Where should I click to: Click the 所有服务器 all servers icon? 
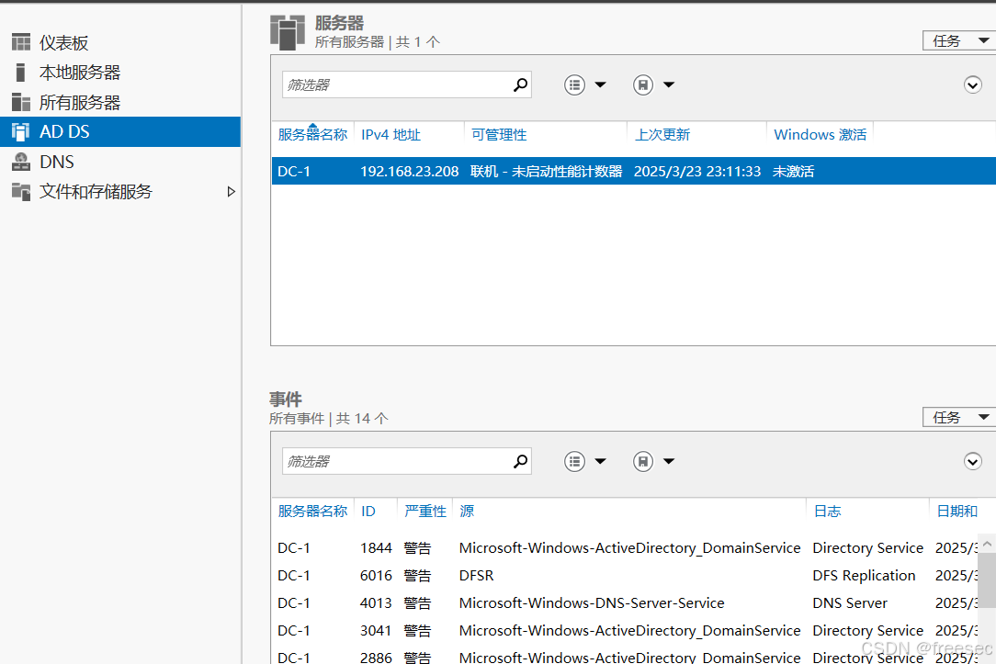[21, 102]
